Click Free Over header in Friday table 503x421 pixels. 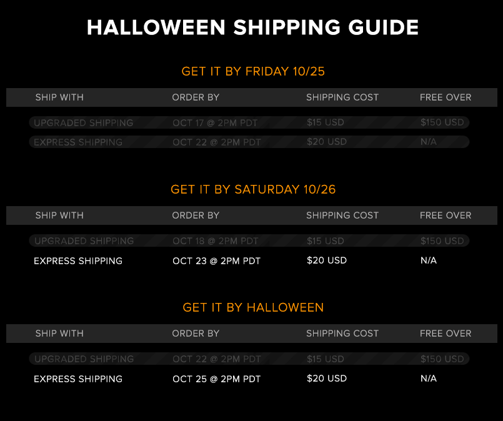tap(446, 97)
